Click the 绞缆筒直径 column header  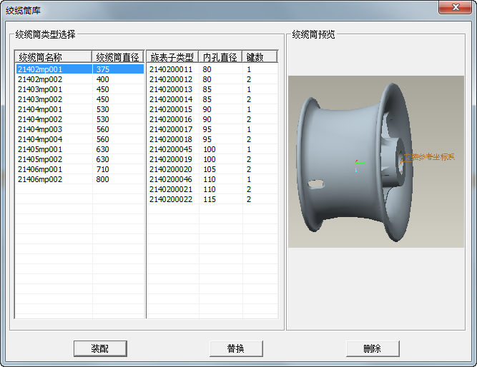(x=119, y=56)
